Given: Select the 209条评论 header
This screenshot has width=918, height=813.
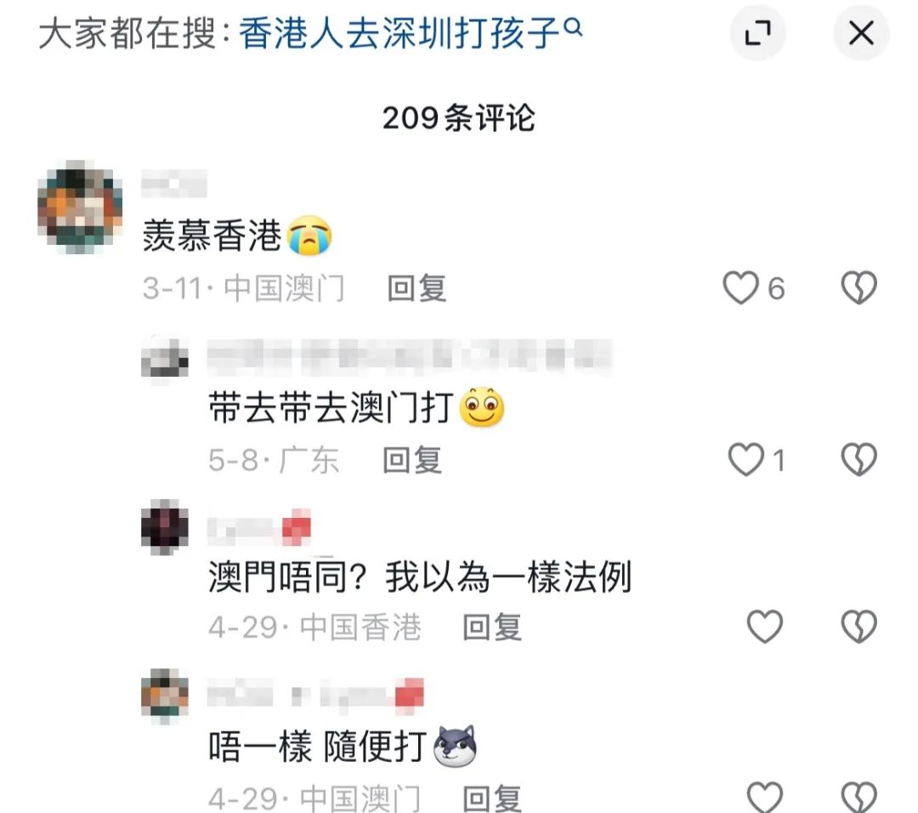Looking at the screenshot, I should pos(458,117).
